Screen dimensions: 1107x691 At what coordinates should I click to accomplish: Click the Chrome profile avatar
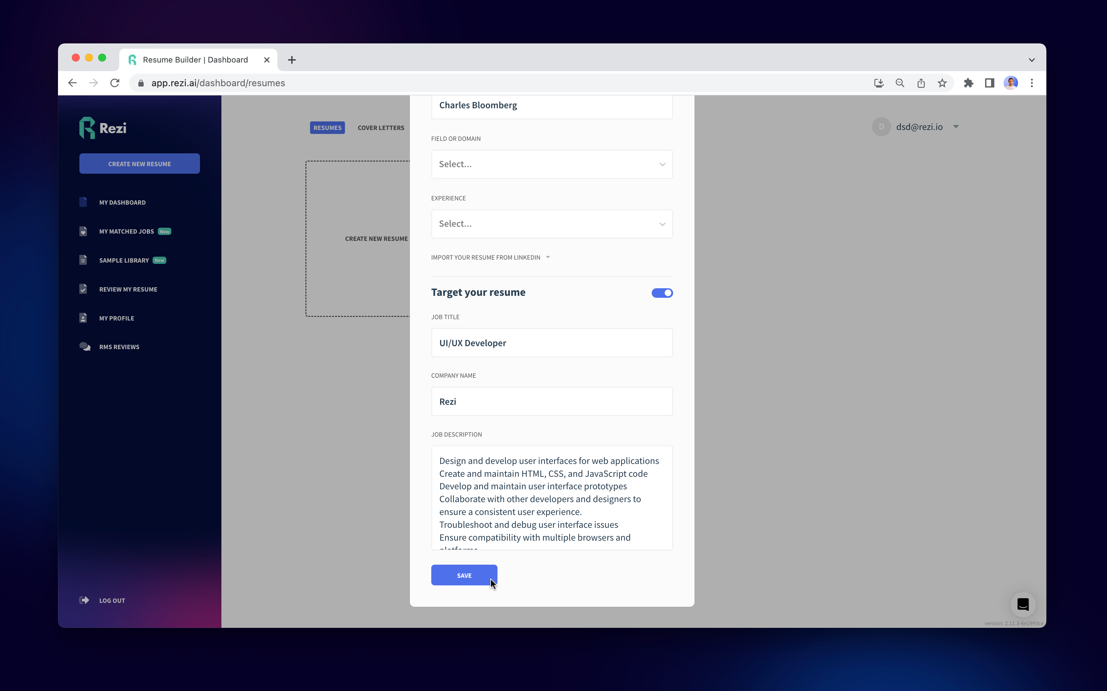[x=1010, y=83]
